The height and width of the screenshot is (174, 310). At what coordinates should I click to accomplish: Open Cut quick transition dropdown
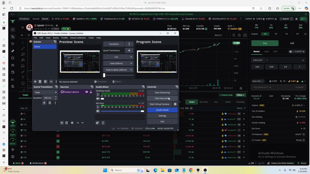click(118, 57)
